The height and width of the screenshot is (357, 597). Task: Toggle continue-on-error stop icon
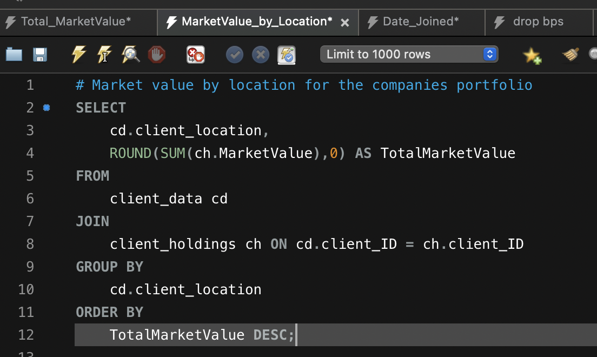coord(196,55)
